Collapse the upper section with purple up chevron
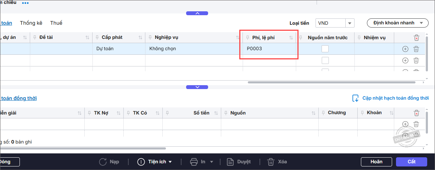Image resolution: width=435 pixels, height=170 pixels. click(197, 13)
